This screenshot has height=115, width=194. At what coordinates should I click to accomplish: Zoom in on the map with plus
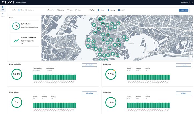tap(191, 56)
